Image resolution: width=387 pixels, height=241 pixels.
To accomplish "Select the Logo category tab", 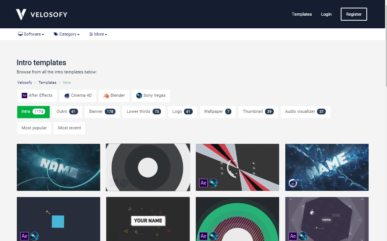I will tap(182, 112).
